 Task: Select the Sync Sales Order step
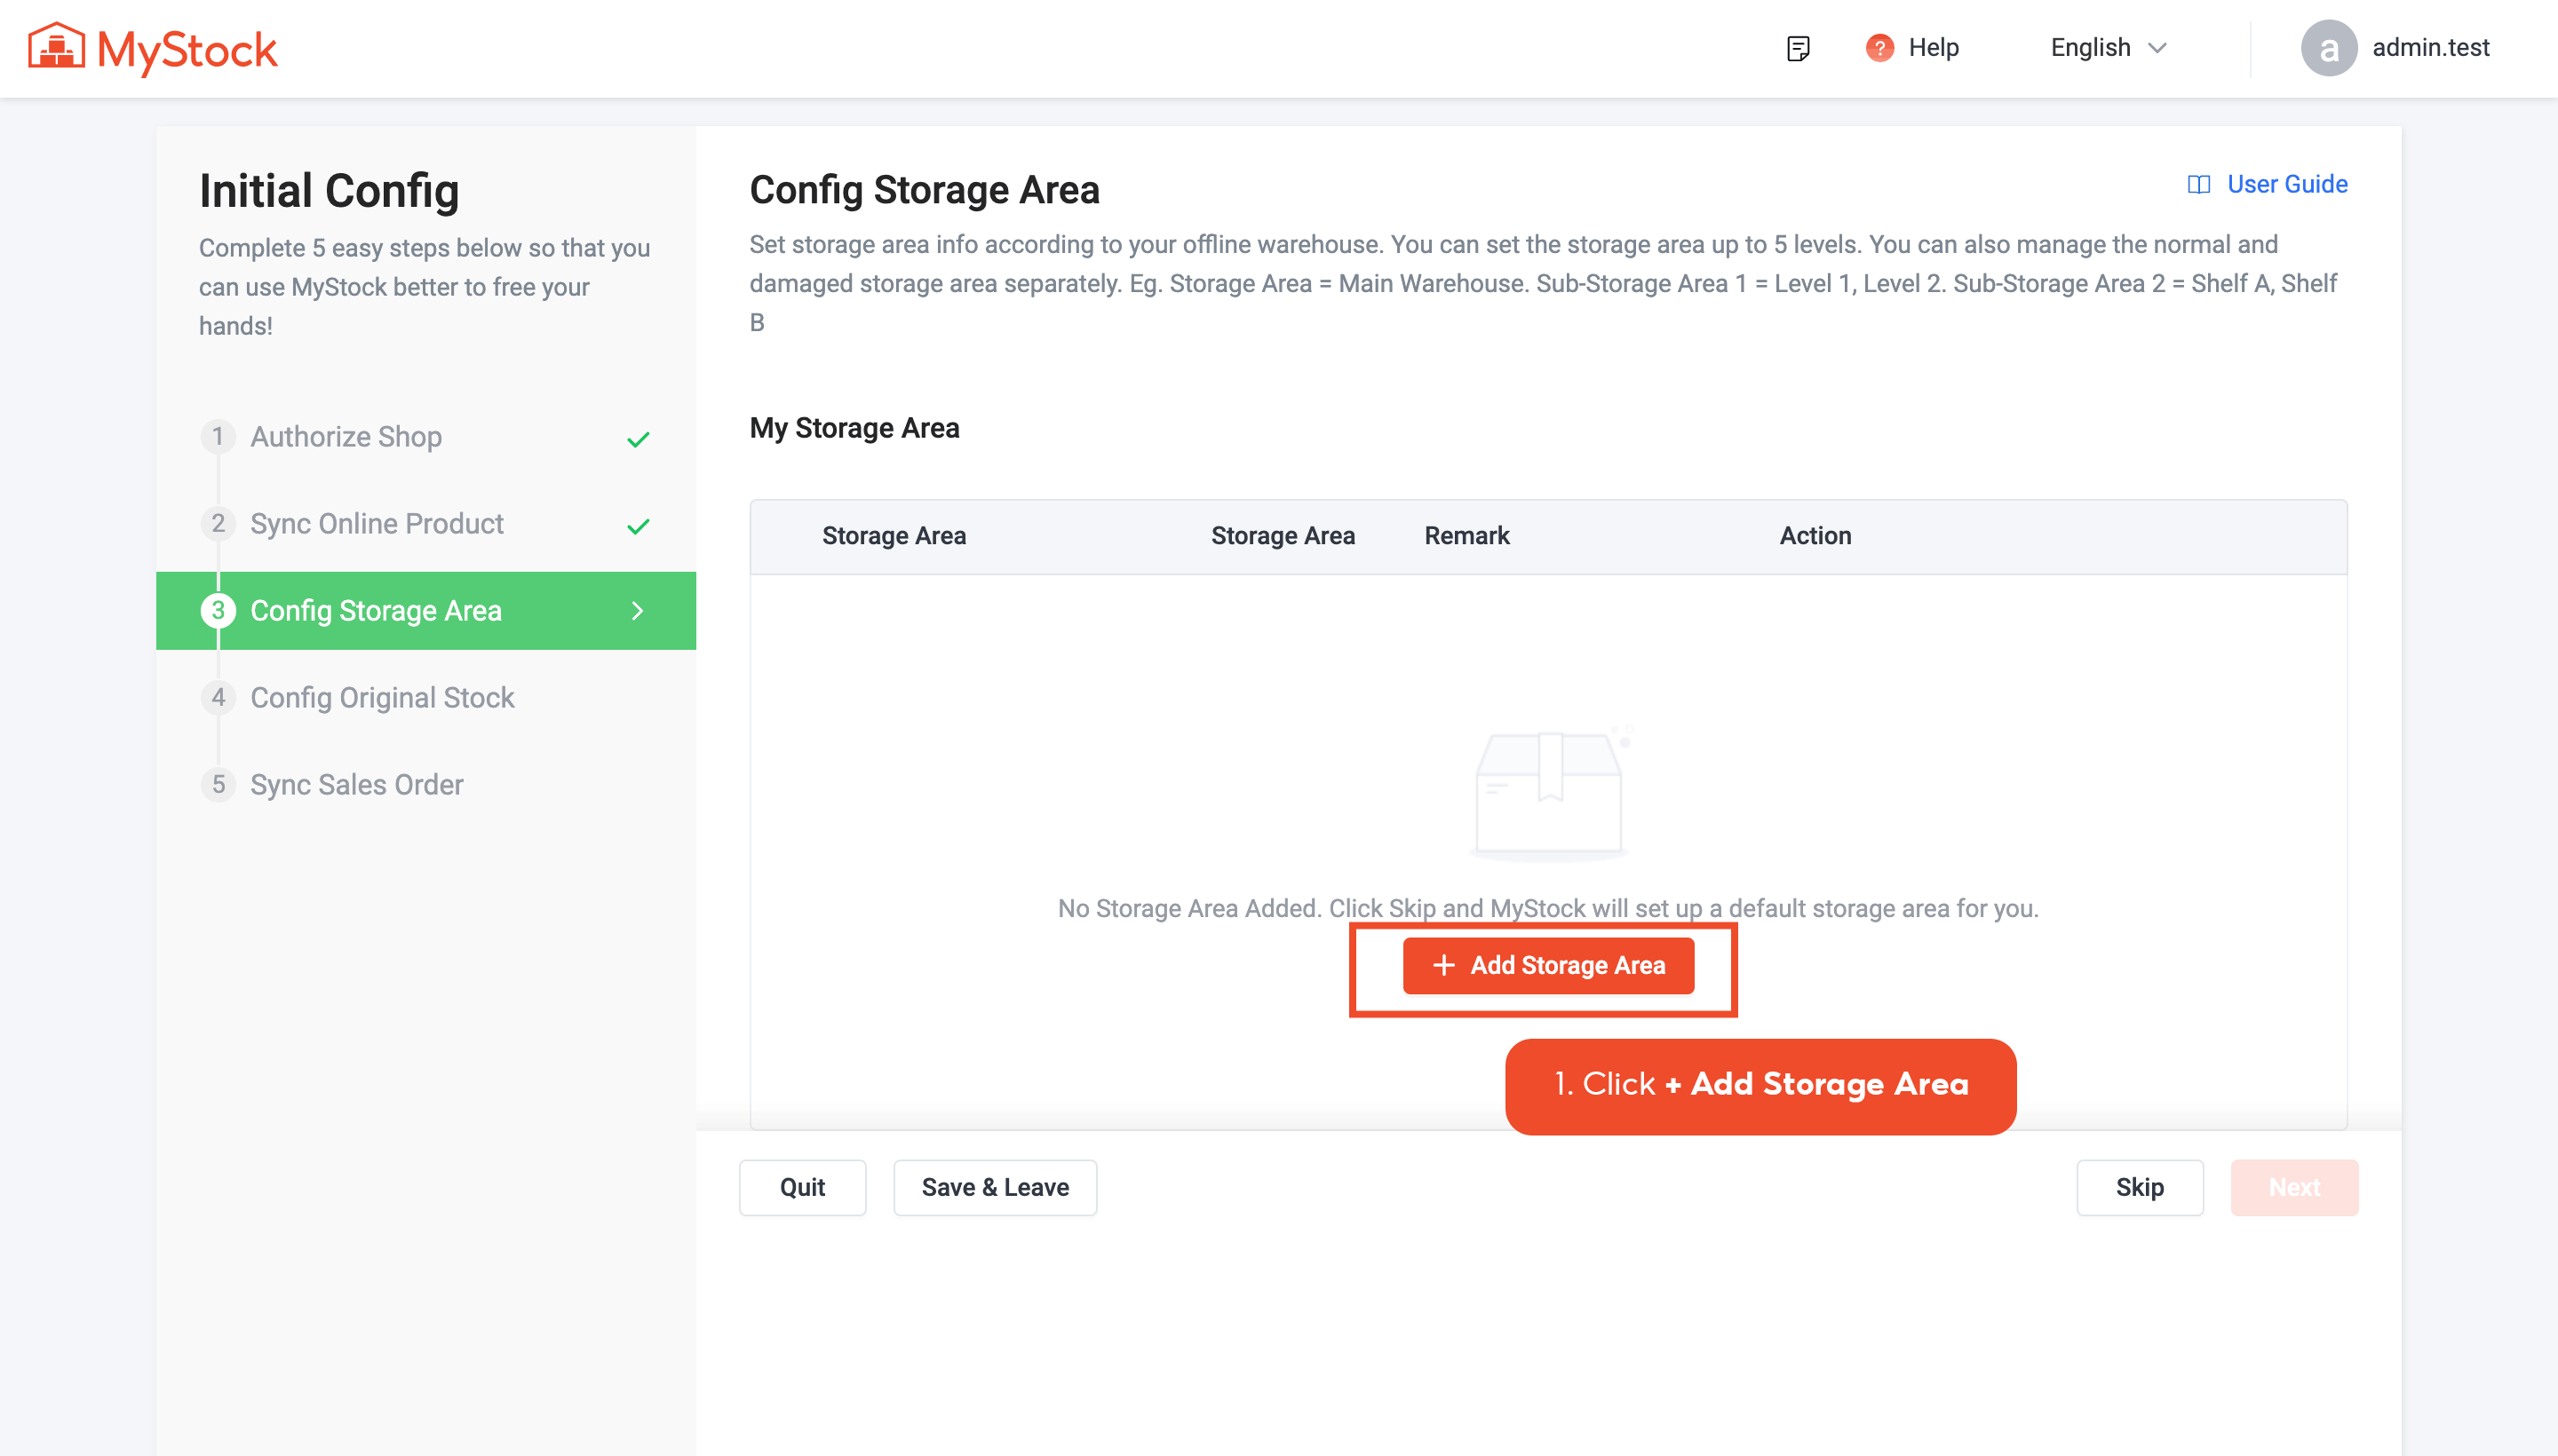pos(356,784)
